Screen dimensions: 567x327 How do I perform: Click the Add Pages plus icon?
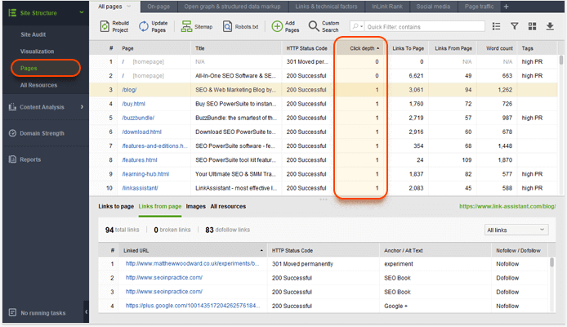[277, 26]
